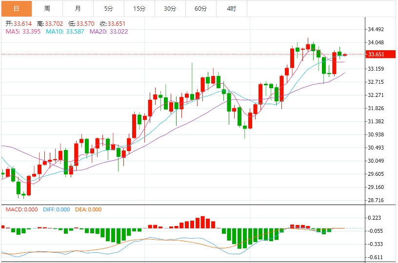Click the high price value 33.702
Screen dimensions: 398x263
point(54,24)
